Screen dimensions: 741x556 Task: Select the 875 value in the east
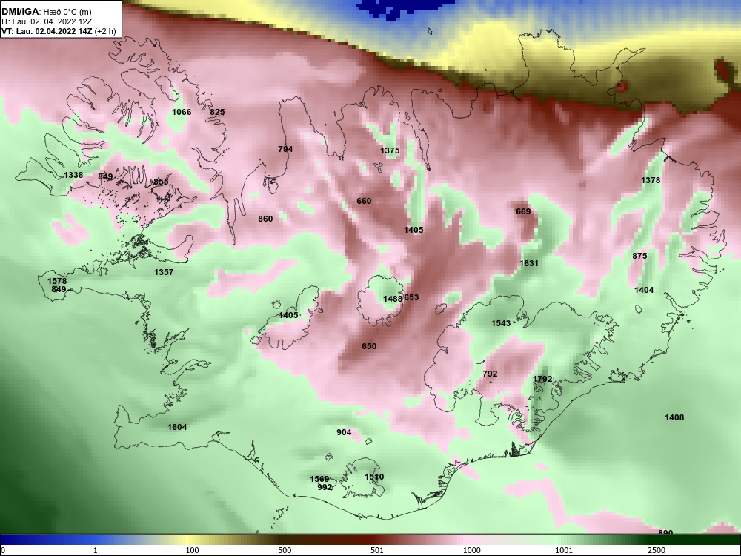[x=639, y=256]
